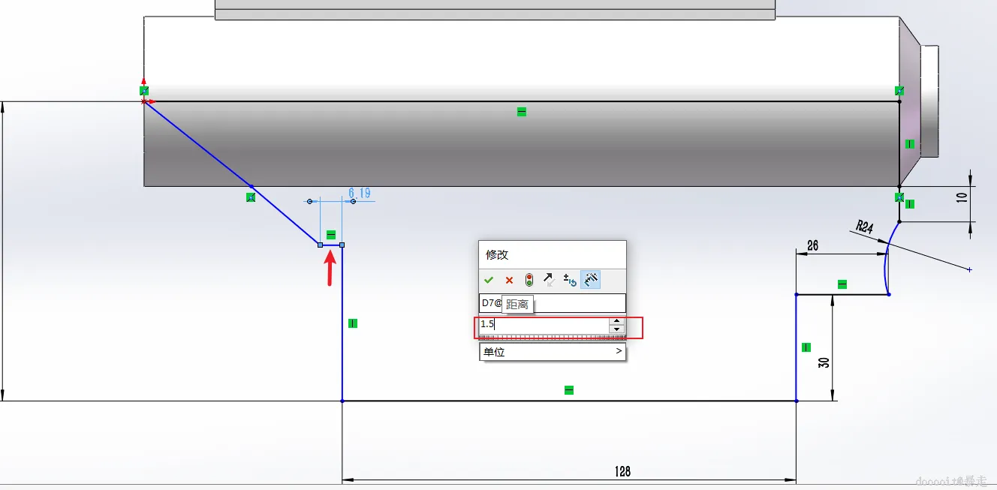997x490 pixels.
Task: Click the reset spin increment icon
Action: [569, 280]
